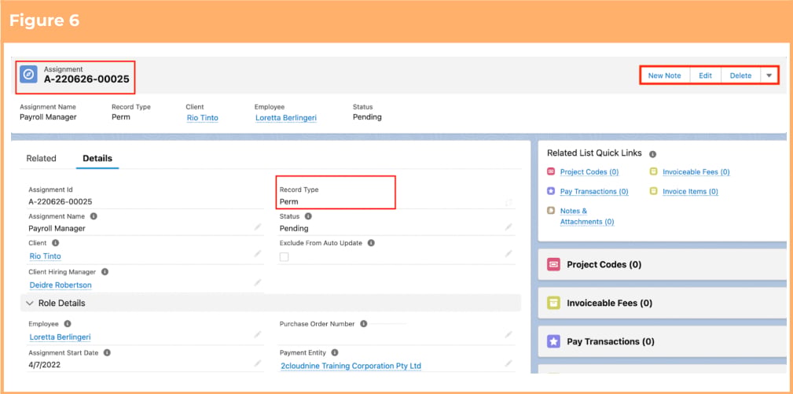
Task: Click the Notes & Attachments quick link icon
Action: point(551,211)
